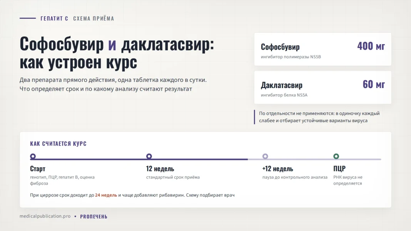Click the dark filled timeline progress bar
Screen dimensions: 411x231
click(x=139, y=159)
